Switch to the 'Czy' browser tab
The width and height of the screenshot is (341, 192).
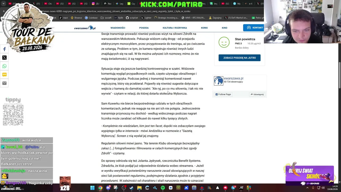[131, 4]
